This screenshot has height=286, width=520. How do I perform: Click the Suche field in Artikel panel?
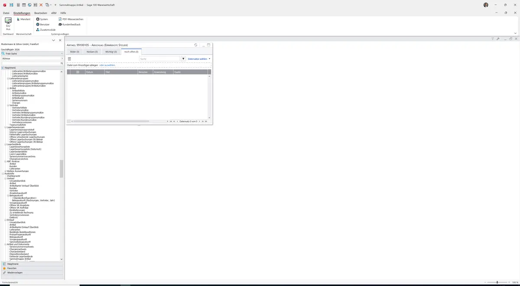159,58
